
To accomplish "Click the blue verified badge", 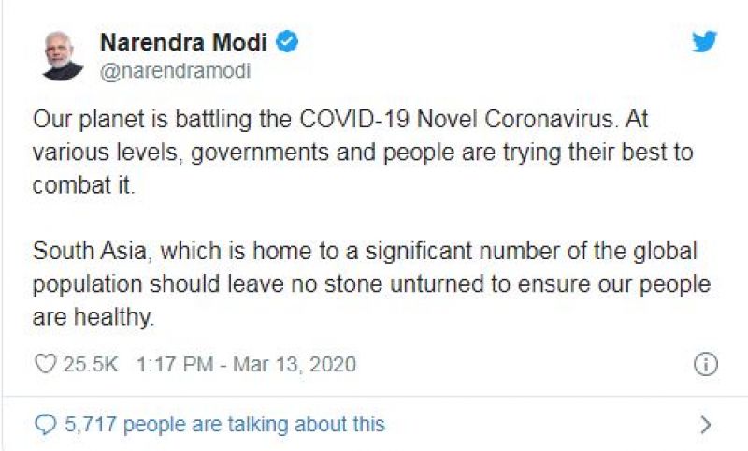I will 289,42.
